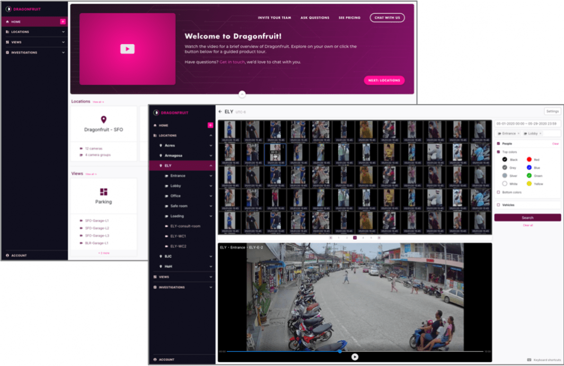Expand the Loading camera group chevron
Viewport: 564px width, 366px height.
coord(211,216)
